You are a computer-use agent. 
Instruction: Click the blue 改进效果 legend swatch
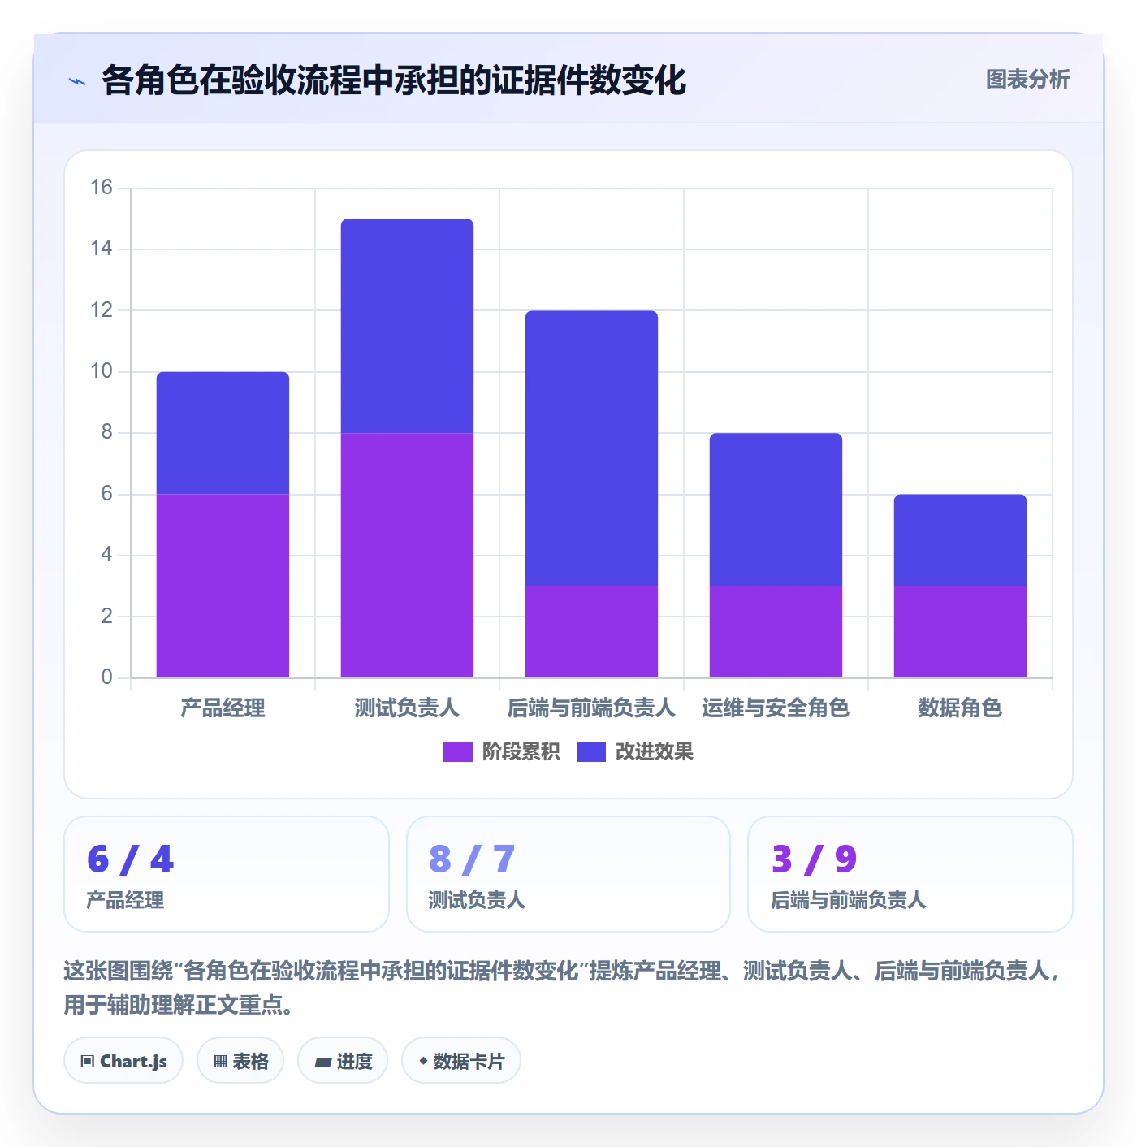(x=590, y=752)
